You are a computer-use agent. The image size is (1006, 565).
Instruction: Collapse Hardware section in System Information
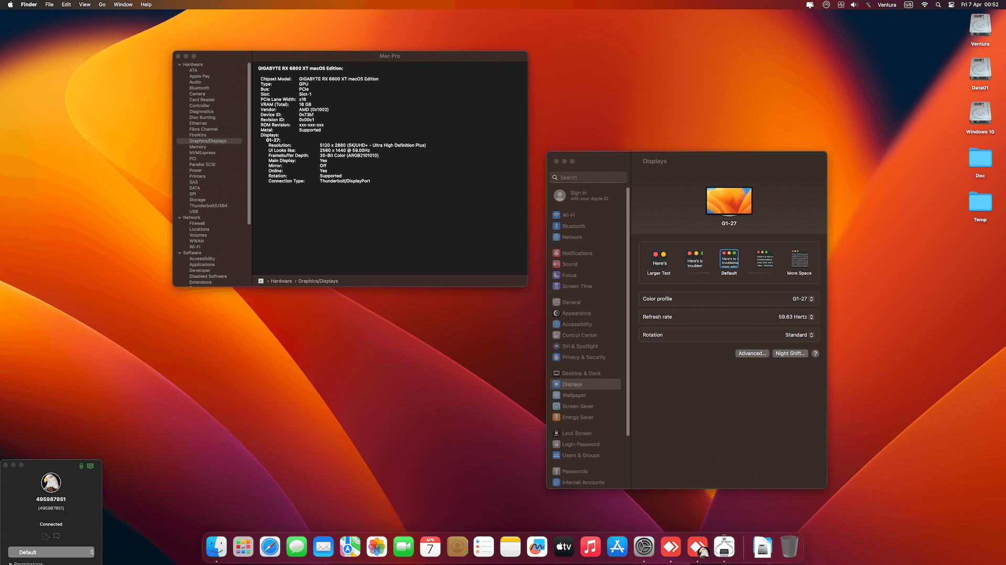(180, 65)
